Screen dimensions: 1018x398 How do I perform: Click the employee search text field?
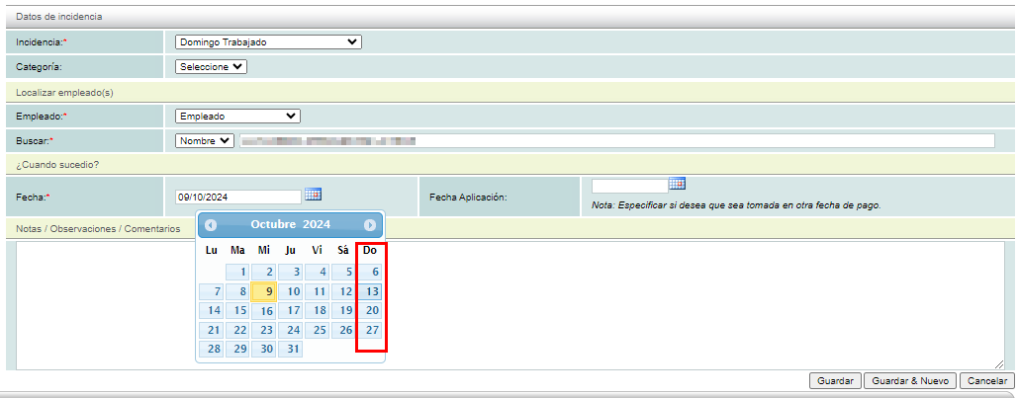pos(615,141)
